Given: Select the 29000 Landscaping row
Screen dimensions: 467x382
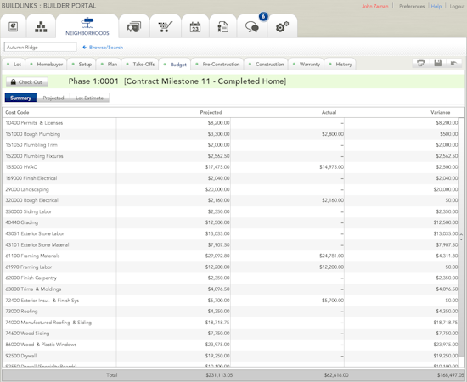Looking at the screenshot, I should click(230, 189).
